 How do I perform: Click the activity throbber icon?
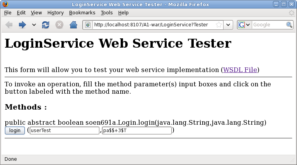coord(291,13)
